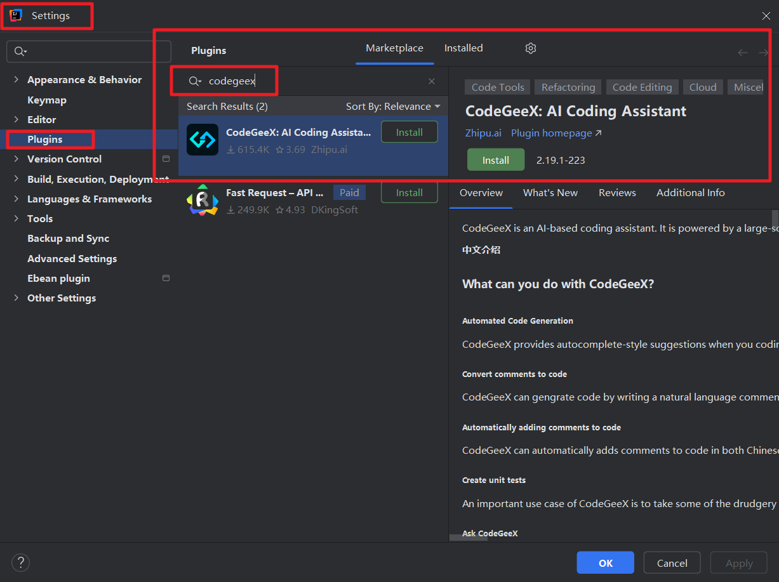
Task: Click the help question mark icon
Action: (x=20, y=562)
